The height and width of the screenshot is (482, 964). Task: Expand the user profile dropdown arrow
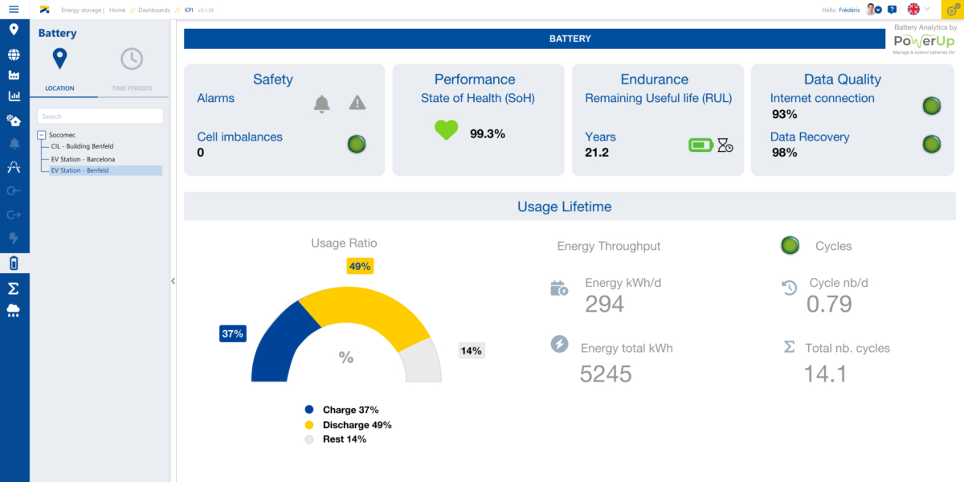point(878,10)
